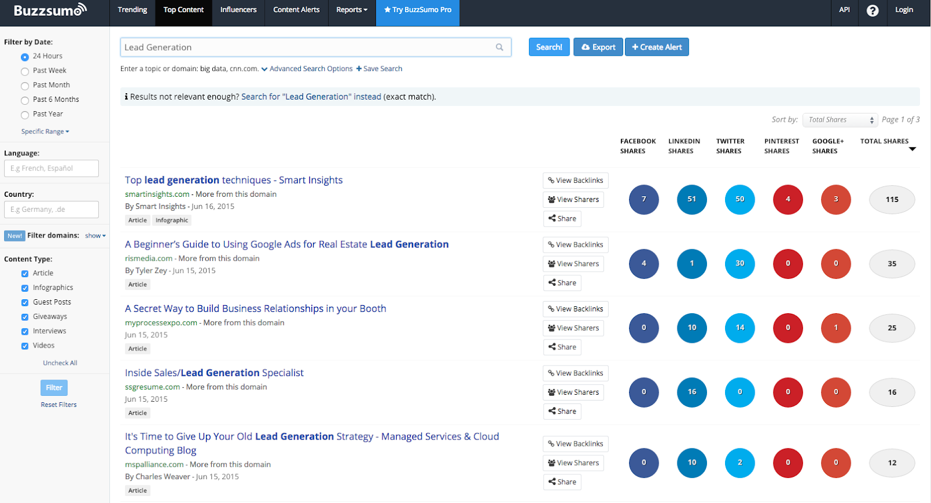The height and width of the screenshot is (503, 931).
Task: Click Google+ bubble for myprocessexpo article
Action: (x=836, y=328)
